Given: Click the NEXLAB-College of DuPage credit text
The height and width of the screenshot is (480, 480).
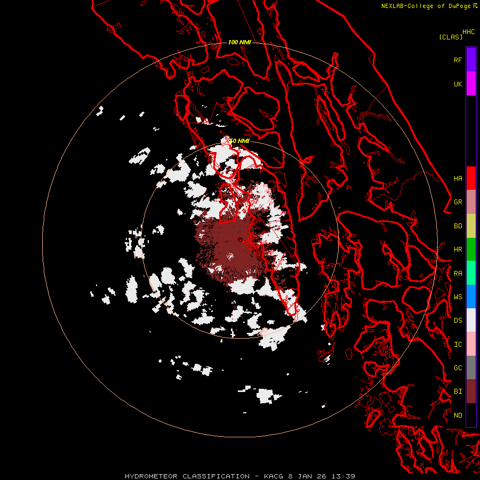Looking at the screenshot, I should pos(426,6).
